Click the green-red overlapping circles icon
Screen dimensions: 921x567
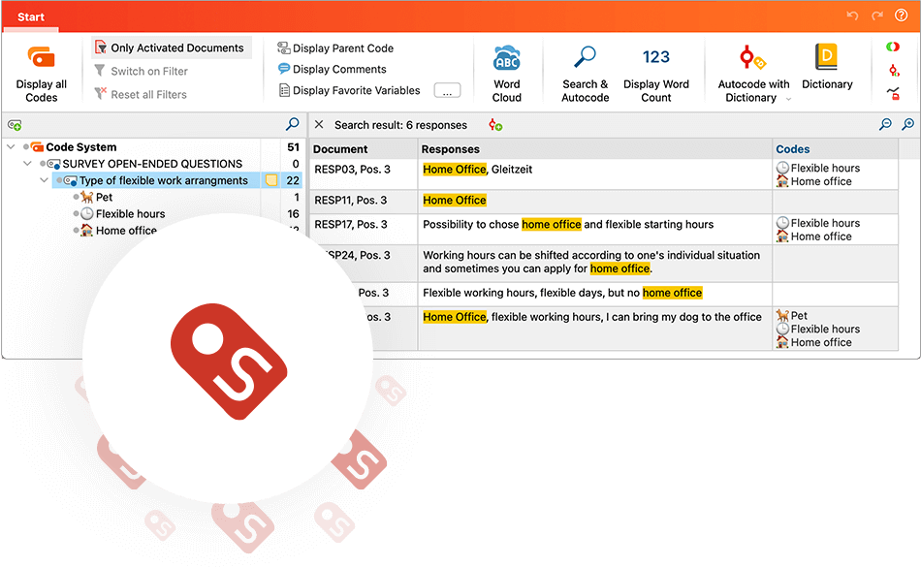[893, 47]
